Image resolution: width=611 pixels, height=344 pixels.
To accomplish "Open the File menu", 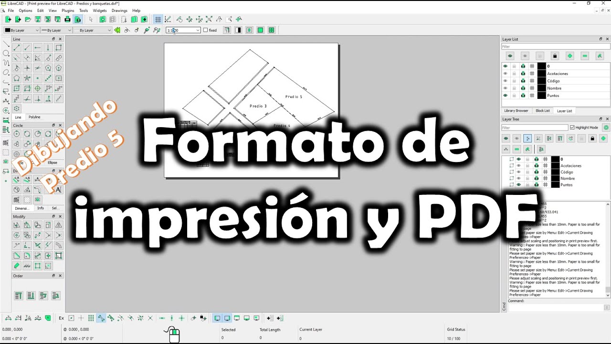I will pyautogui.click(x=11, y=11).
